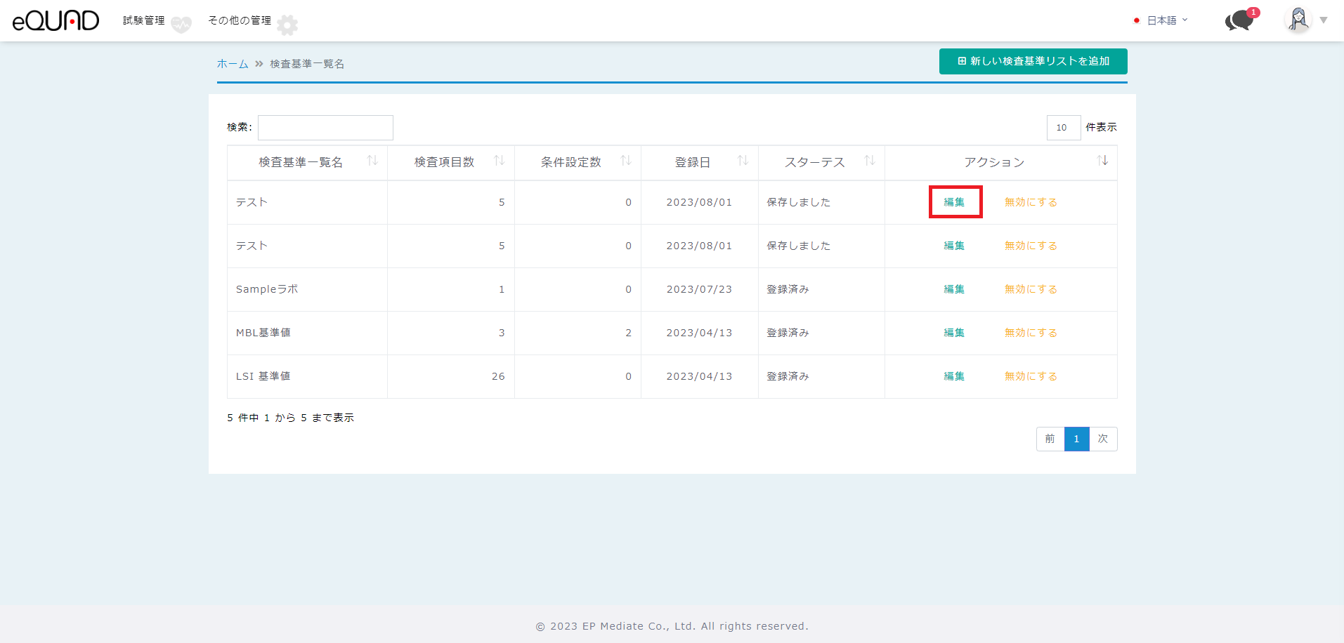Open the 日本語 language dropdown

(x=1162, y=20)
